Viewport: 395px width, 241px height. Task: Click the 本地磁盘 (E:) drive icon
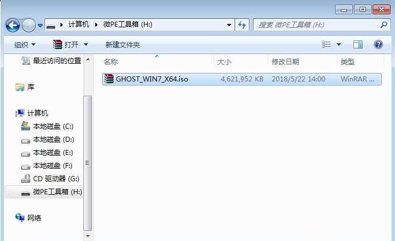pos(26,154)
